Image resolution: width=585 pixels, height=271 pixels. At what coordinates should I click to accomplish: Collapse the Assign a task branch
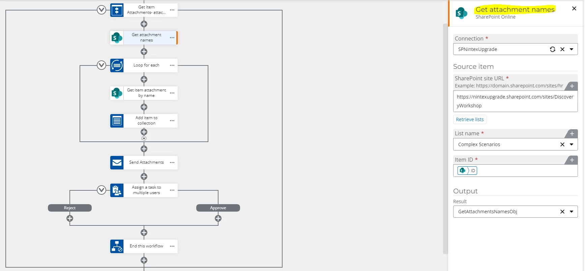coord(101,190)
